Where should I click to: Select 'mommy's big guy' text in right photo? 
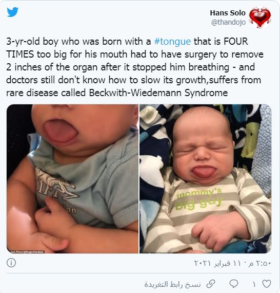coord(199,199)
